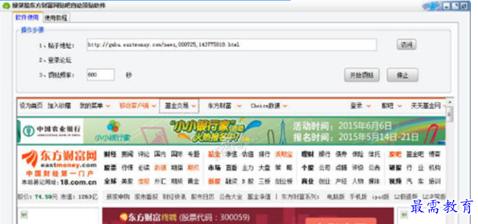
Task: Expand the Choice数据 dropdown
Action: click(x=268, y=106)
